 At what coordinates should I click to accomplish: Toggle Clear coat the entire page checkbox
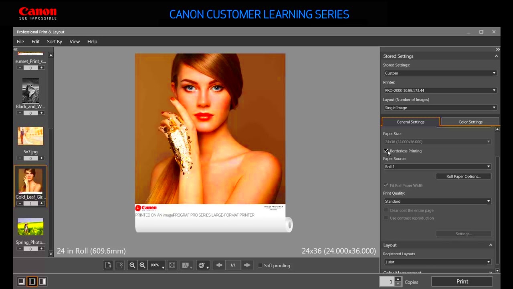click(386, 210)
